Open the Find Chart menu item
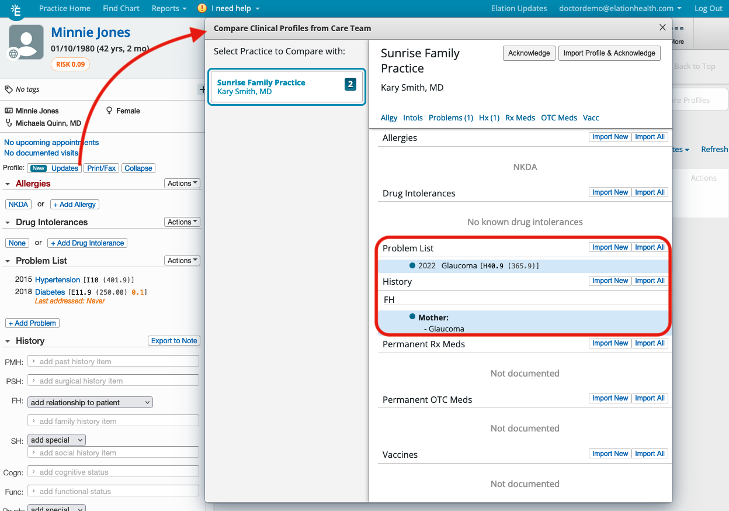This screenshot has height=511, width=729. pos(121,8)
